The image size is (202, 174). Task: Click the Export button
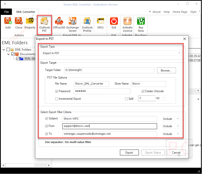tap(129, 152)
